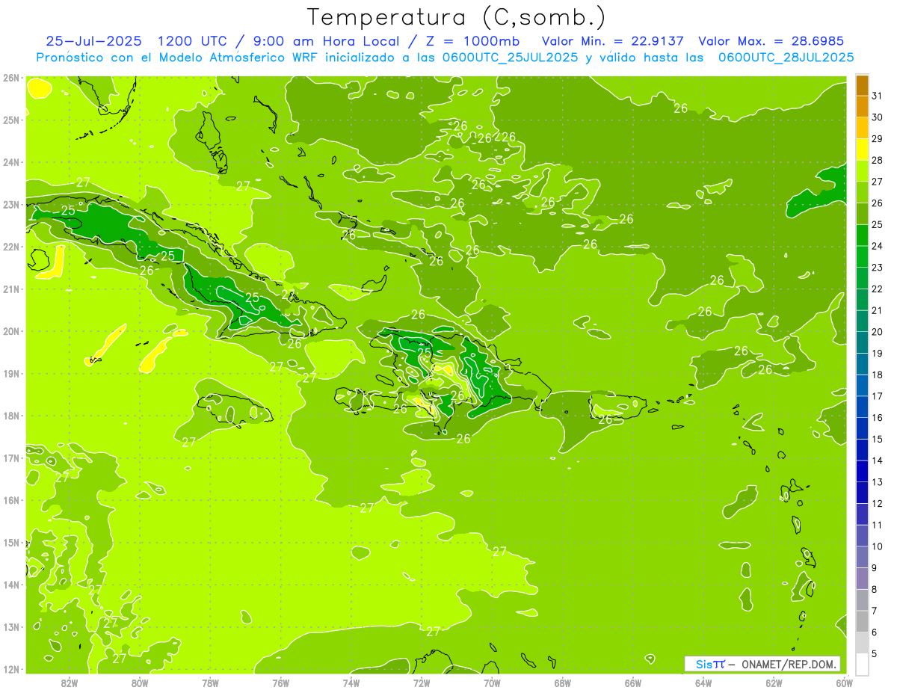Viewport: 897px width, 693px height.
Task: Click the "0600UTC_28JUL2025" valid-until timestamp
Action: click(786, 58)
